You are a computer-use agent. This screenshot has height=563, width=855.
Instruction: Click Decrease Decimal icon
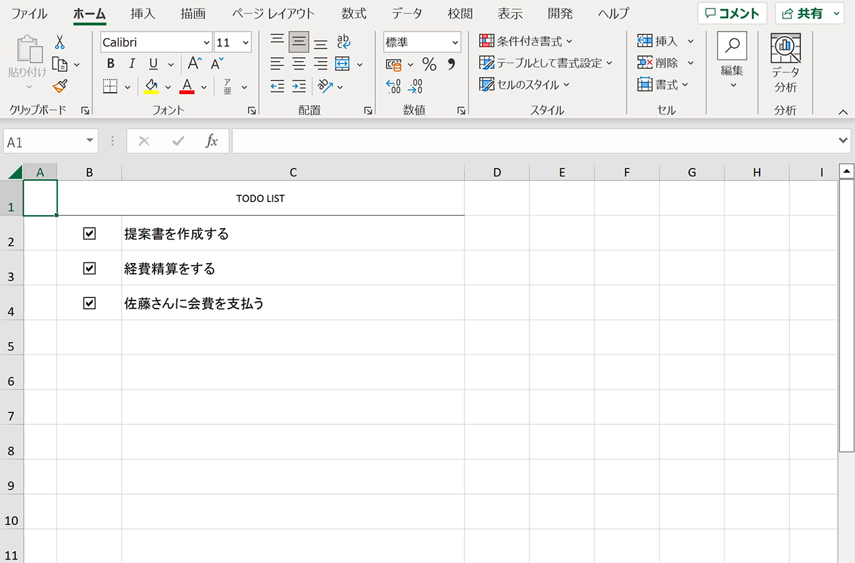[x=415, y=86]
